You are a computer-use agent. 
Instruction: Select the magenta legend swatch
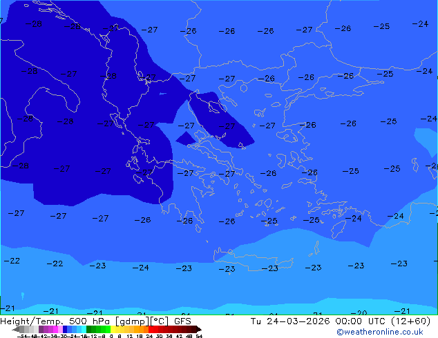tap(55, 330)
